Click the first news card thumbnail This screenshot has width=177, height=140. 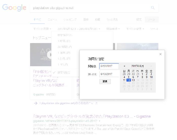coord(41,55)
